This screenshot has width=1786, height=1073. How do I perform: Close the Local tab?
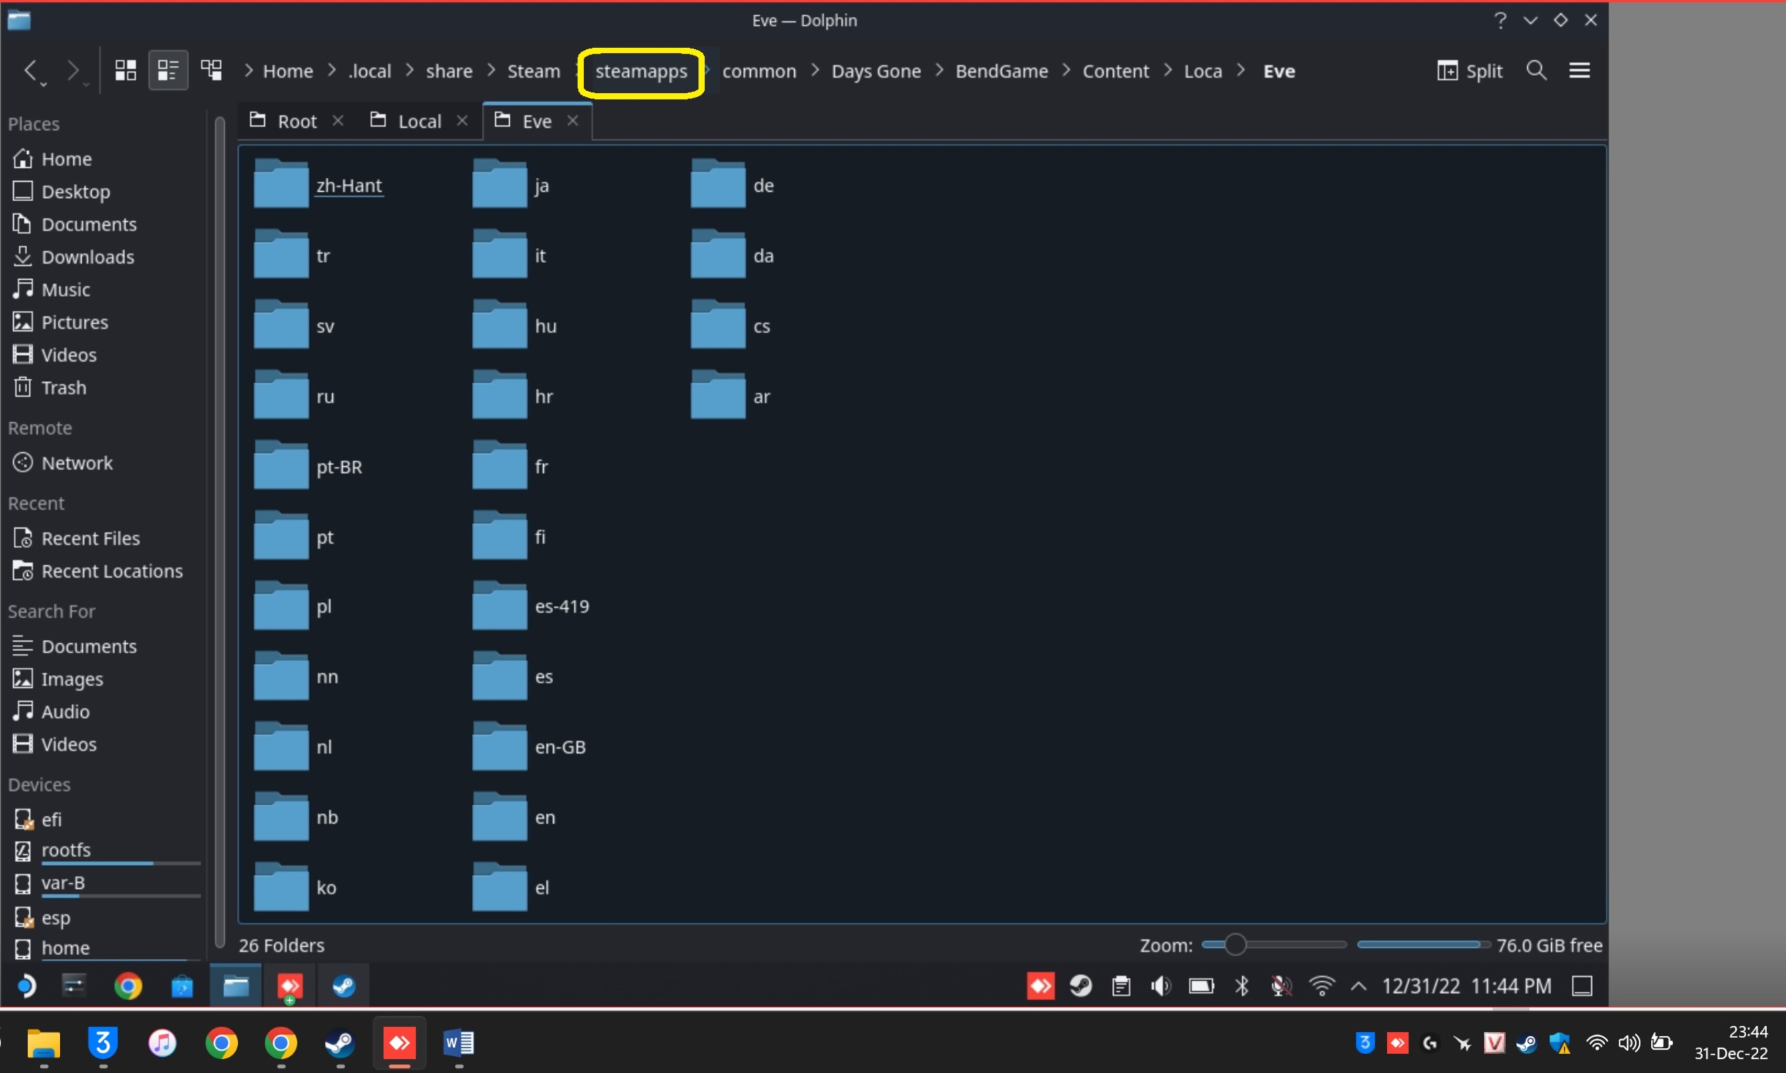click(x=462, y=121)
